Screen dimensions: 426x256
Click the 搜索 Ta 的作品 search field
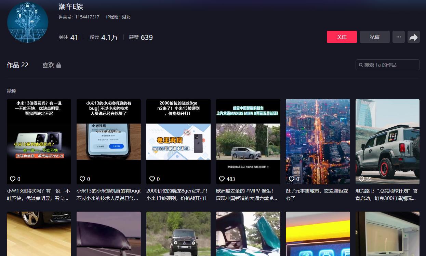pyautogui.click(x=388, y=65)
